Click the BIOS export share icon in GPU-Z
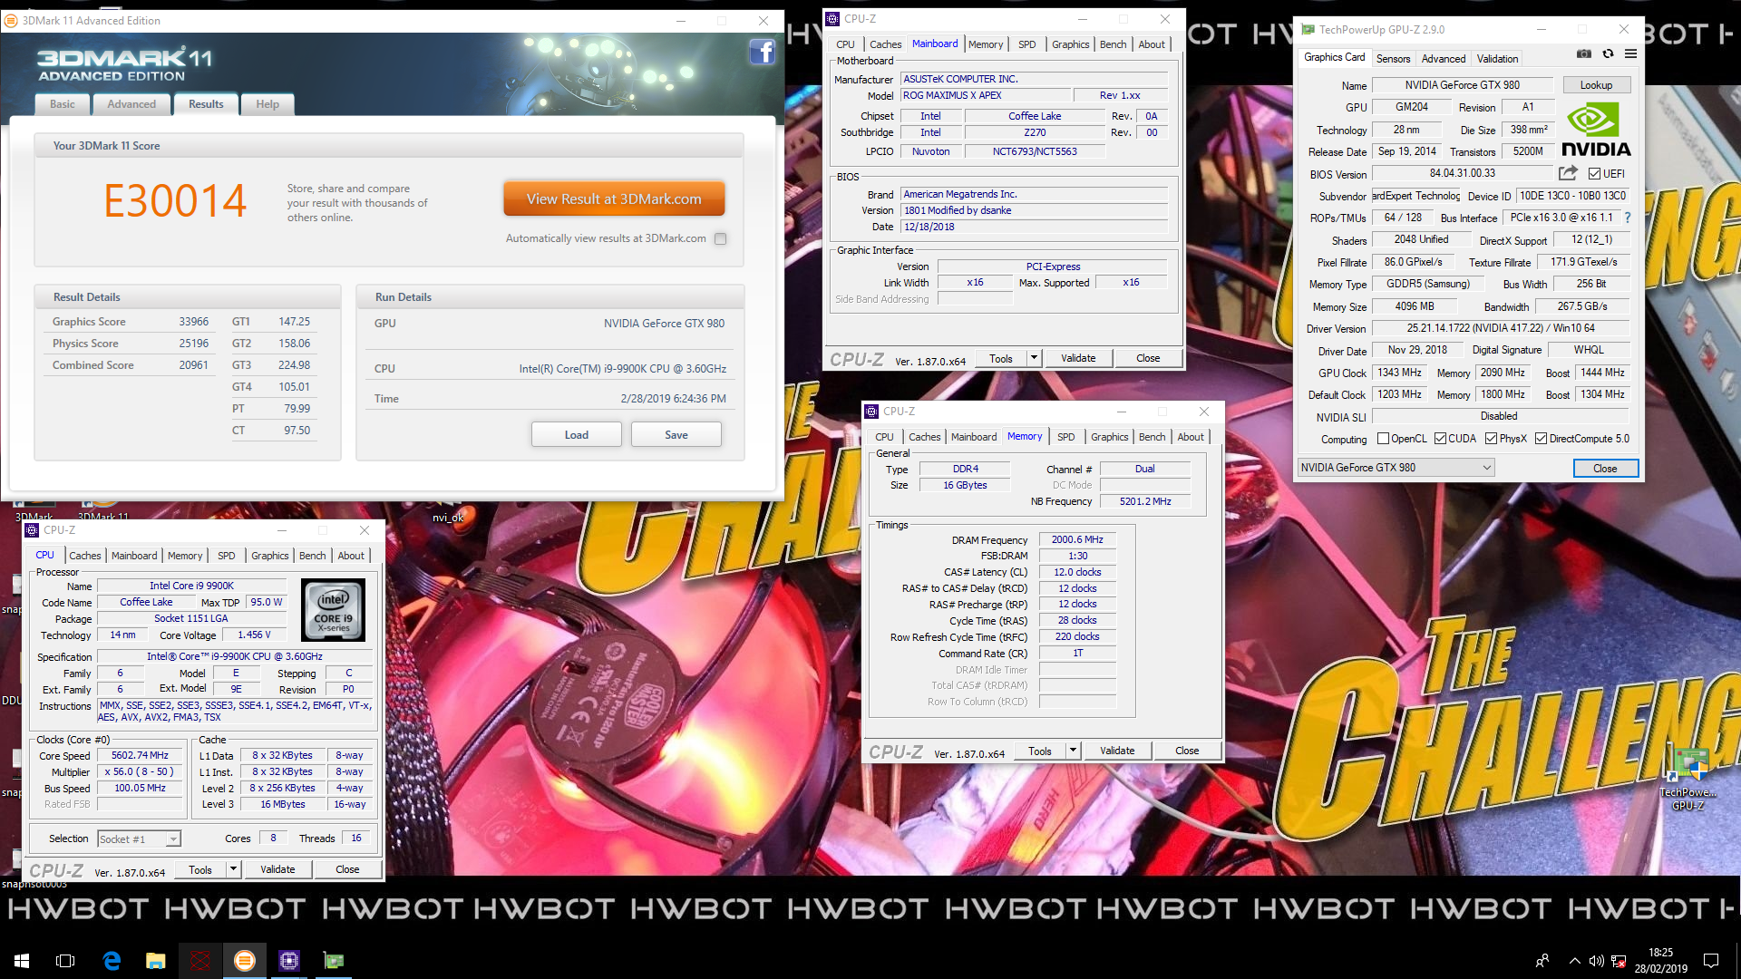This screenshot has width=1741, height=979. coord(1568,173)
